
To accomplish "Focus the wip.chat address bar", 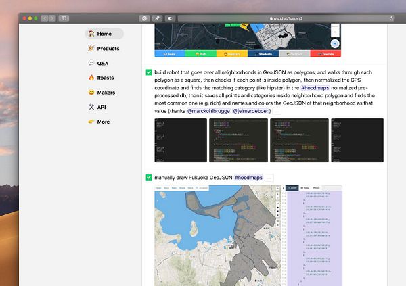I will [286, 18].
